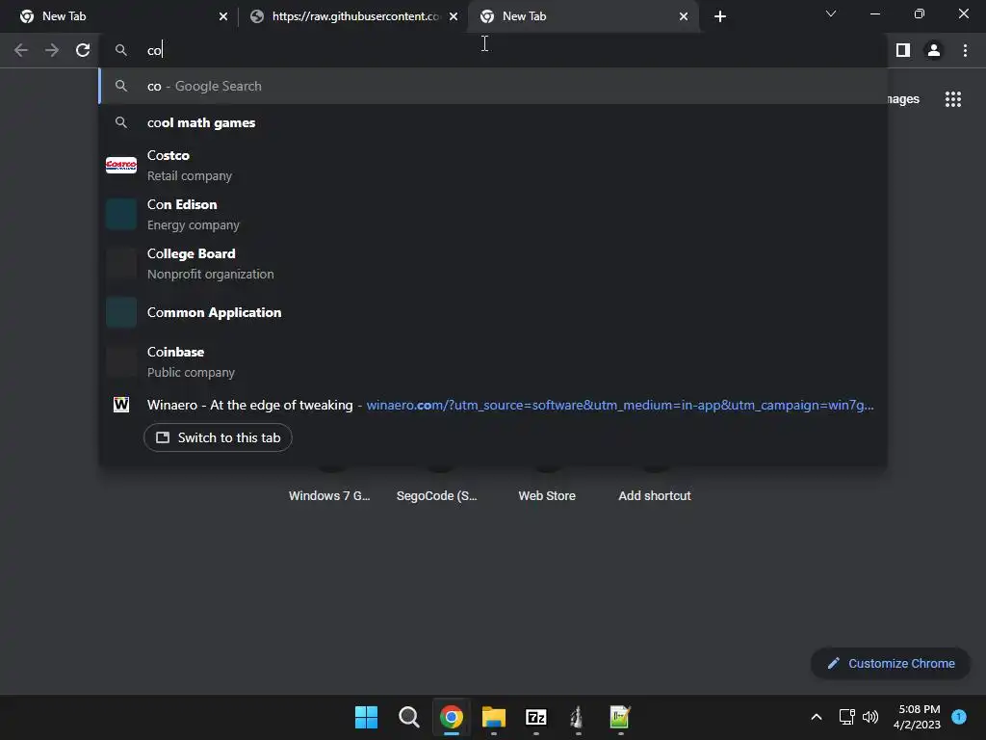This screenshot has height=740, width=986.
Task: Choose the College Board suggestion
Action: 493,264
